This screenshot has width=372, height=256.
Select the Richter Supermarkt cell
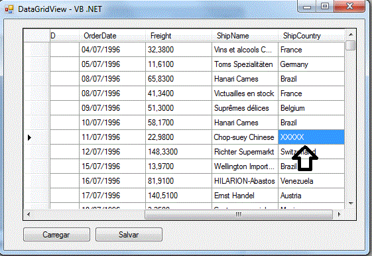245,152
